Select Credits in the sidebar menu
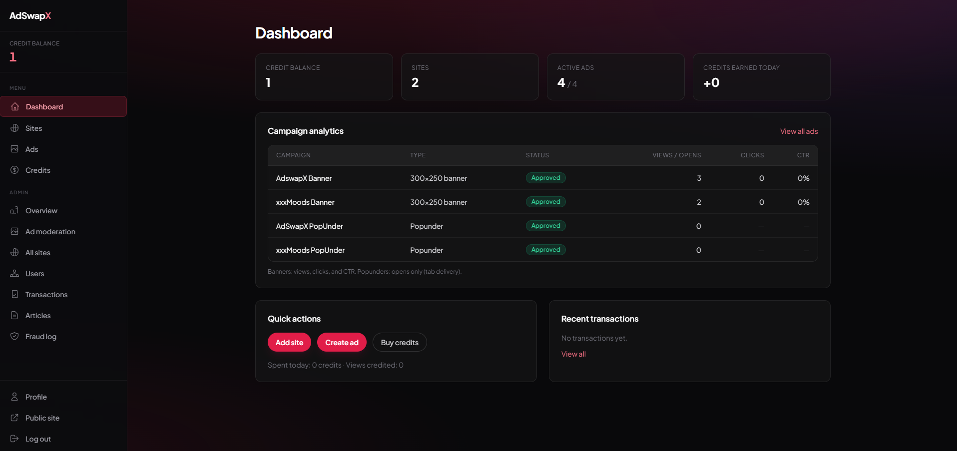 (63, 170)
